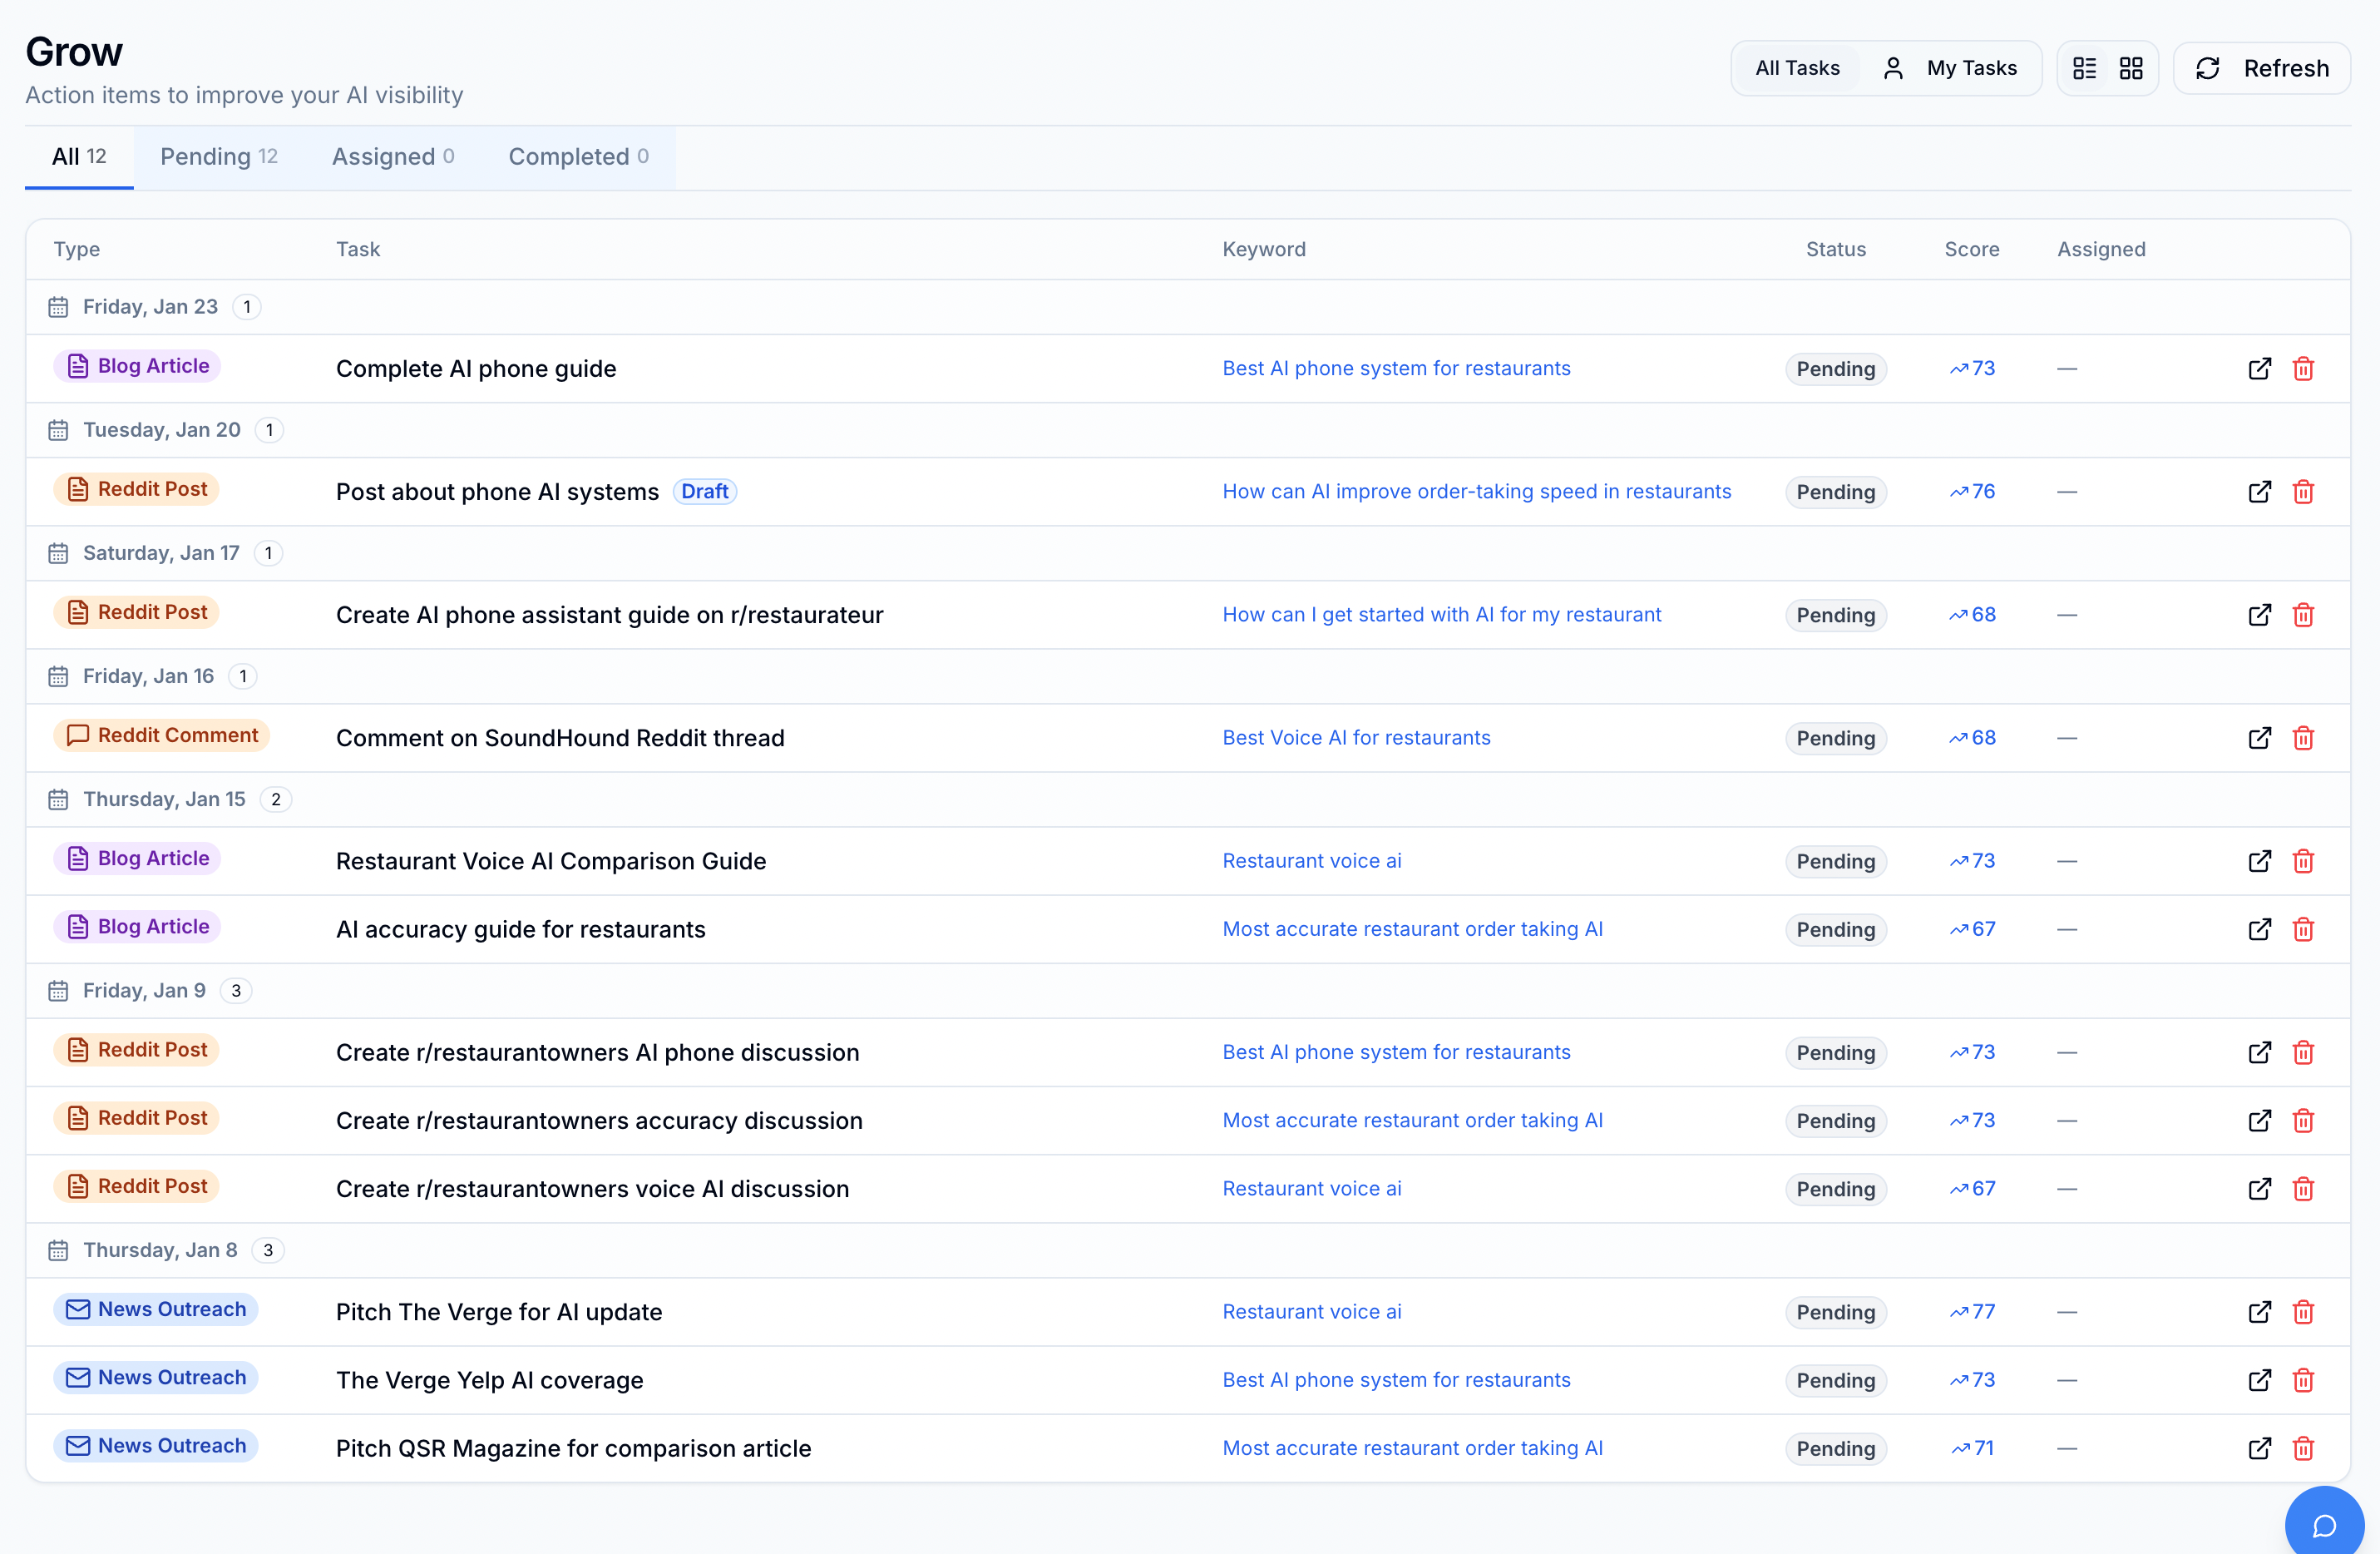Switch to grid view layout icon
The width and height of the screenshot is (2380, 1554).
coord(2131,68)
